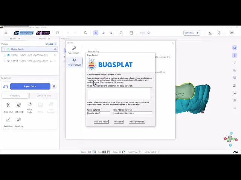
Task: Click in the crash event description text box
Action: click(120, 93)
